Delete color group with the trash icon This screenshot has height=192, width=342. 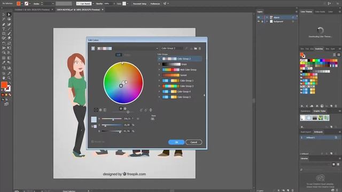[200, 49]
